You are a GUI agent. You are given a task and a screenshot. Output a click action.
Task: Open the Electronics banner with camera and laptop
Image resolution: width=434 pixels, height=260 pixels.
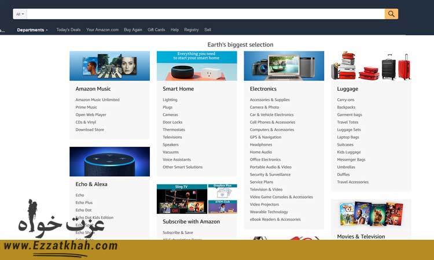(x=284, y=66)
